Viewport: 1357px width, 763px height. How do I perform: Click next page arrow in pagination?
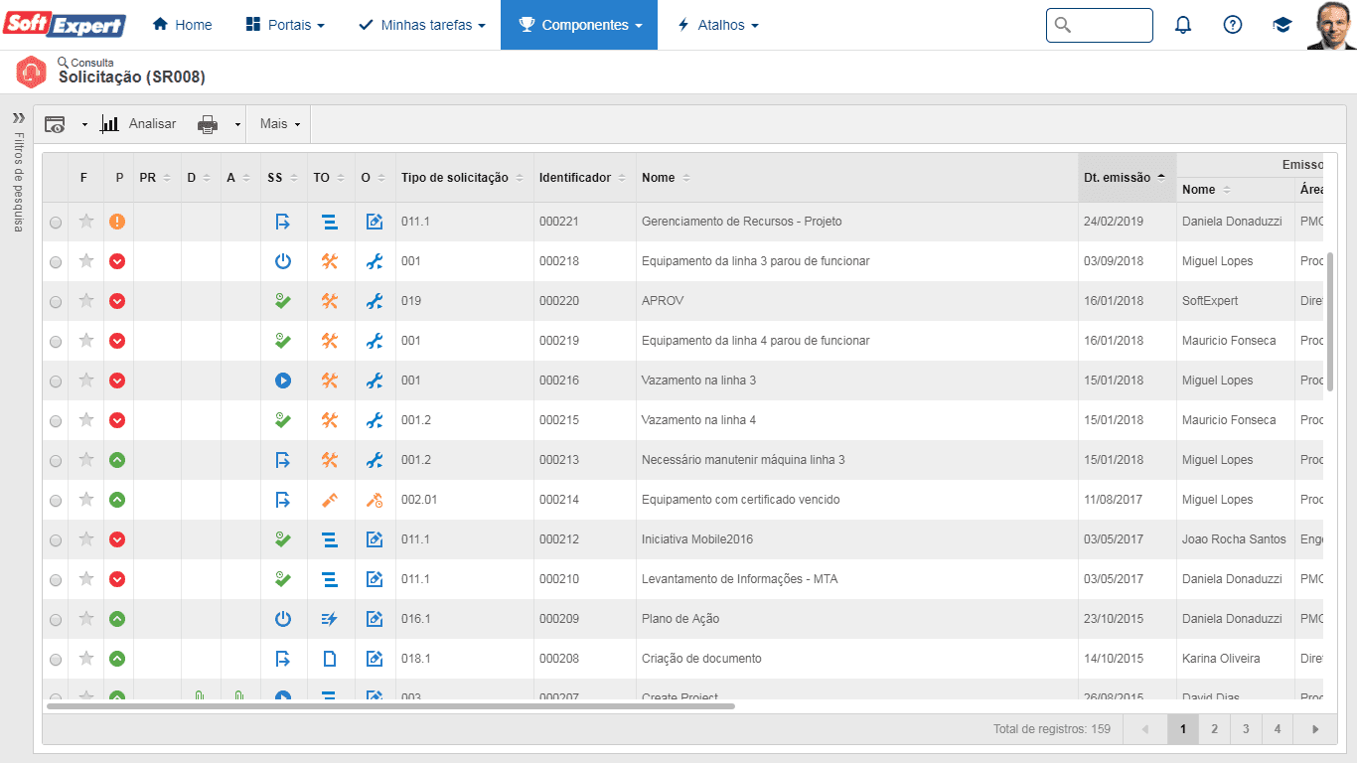click(x=1315, y=729)
